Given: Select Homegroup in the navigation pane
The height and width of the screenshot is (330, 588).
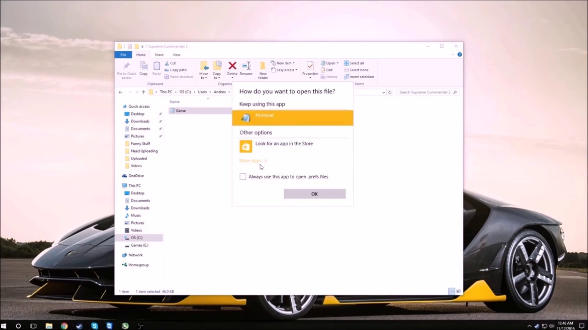Looking at the screenshot, I should [138, 265].
